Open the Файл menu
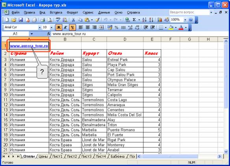Viewport: 230px width, 166px height. click(x=15, y=13)
